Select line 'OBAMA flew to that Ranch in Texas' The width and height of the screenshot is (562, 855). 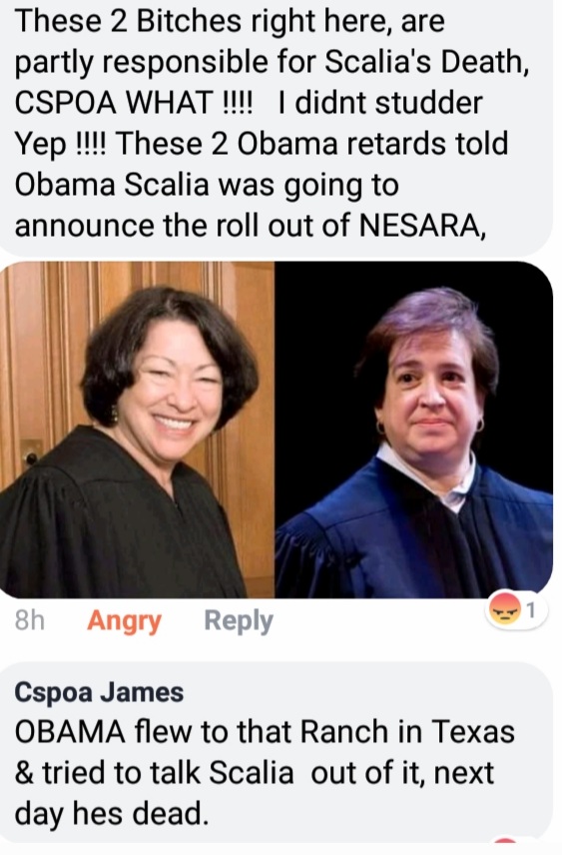point(265,731)
